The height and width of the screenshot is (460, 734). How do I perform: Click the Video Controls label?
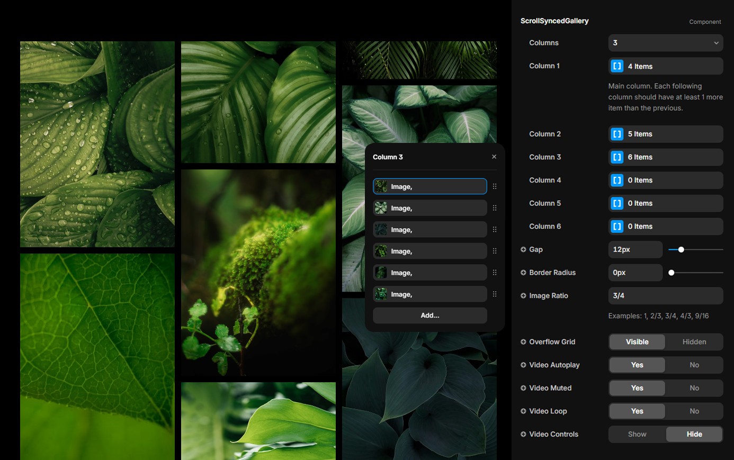pyautogui.click(x=553, y=434)
